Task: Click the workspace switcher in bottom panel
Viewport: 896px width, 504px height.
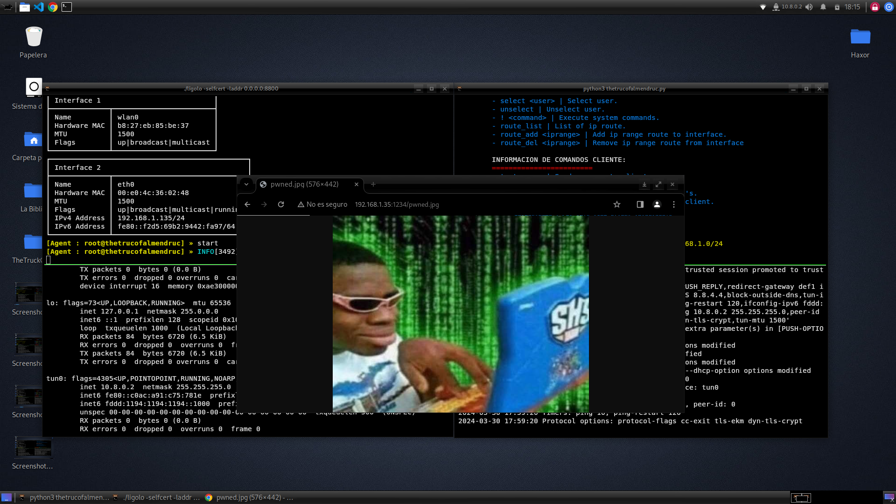Action: pos(801,498)
